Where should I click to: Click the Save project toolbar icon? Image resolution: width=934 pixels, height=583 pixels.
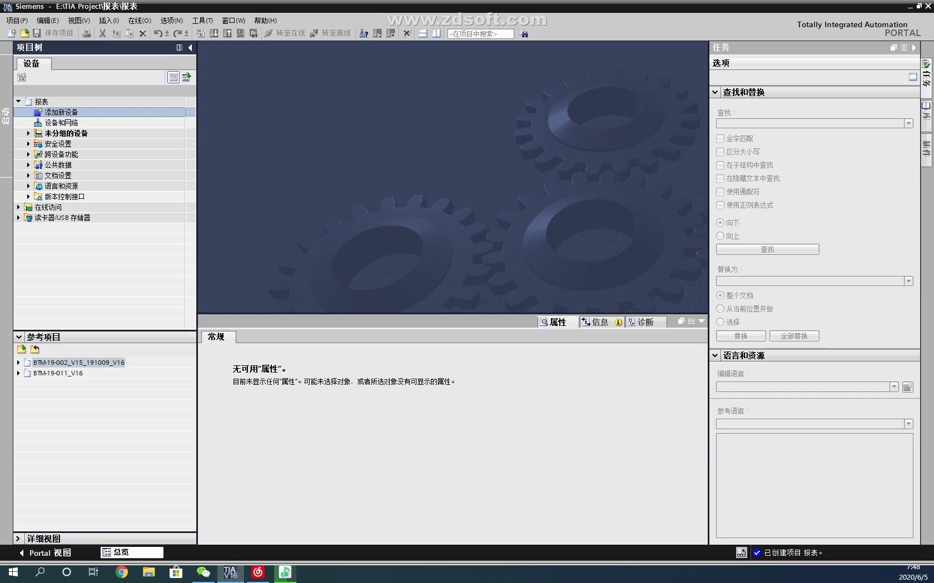(37, 33)
